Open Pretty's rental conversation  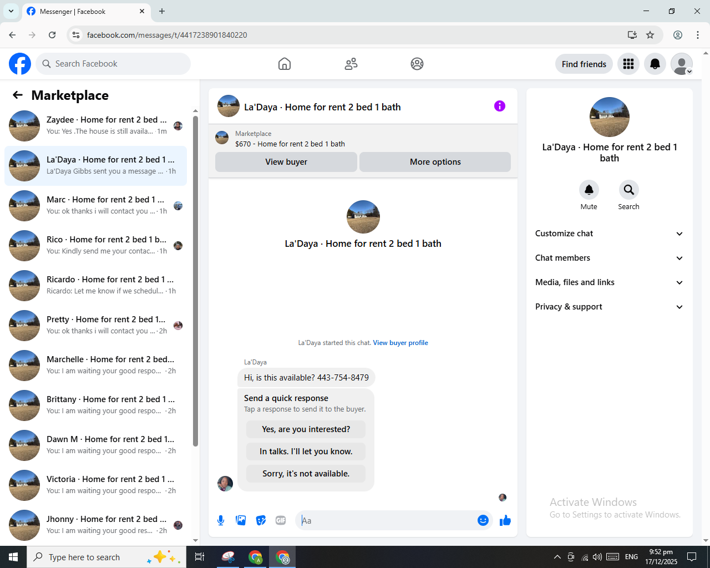coord(95,326)
